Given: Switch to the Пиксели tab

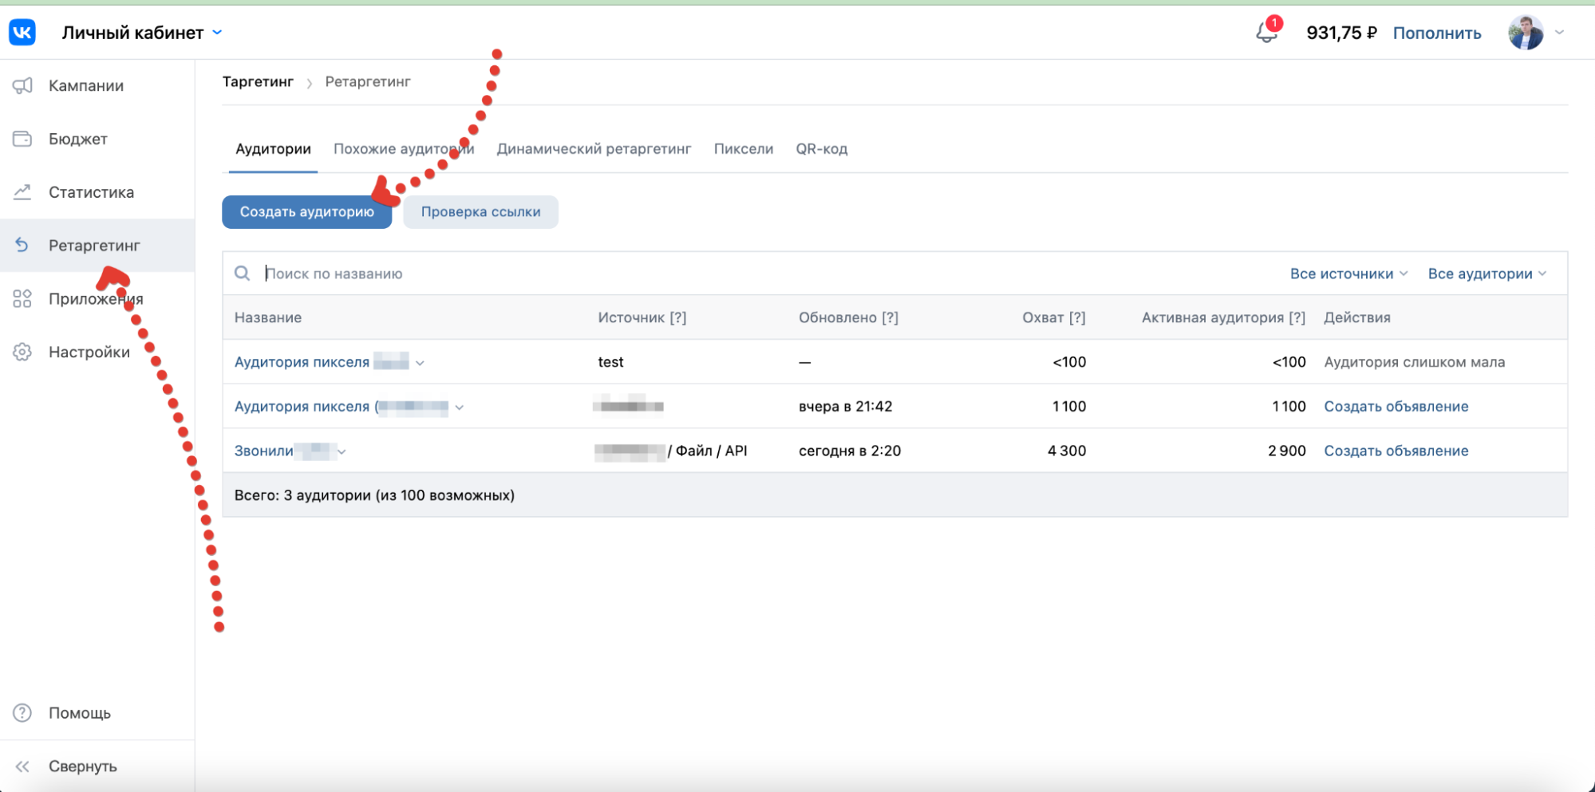Looking at the screenshot, I should point(743,149).
